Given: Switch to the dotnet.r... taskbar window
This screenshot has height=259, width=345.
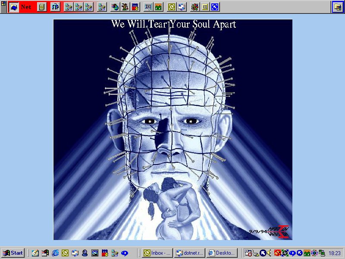Looking at the screenshot, I should point(189,253).
